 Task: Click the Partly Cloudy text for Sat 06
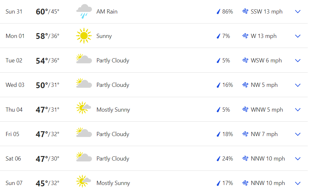point(113,159)
